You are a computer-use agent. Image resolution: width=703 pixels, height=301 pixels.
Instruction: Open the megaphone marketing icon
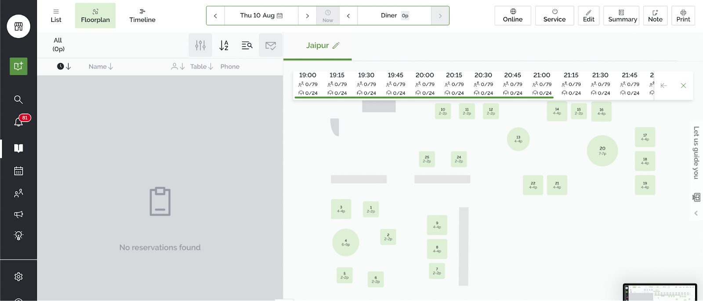point(18,215)
